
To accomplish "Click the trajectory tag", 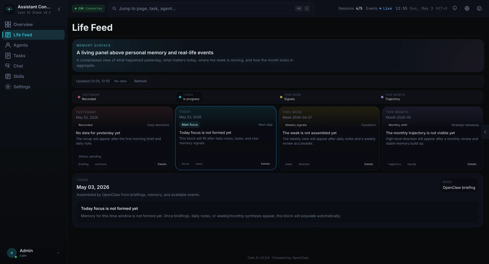I will coord(395,164).
